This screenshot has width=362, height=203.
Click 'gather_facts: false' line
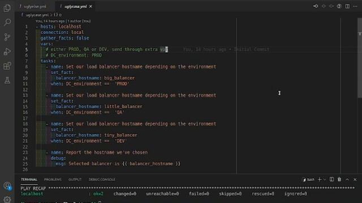(64, 38)
